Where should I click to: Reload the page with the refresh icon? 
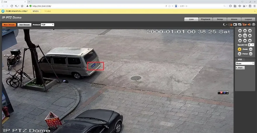(x=12, y=6)
